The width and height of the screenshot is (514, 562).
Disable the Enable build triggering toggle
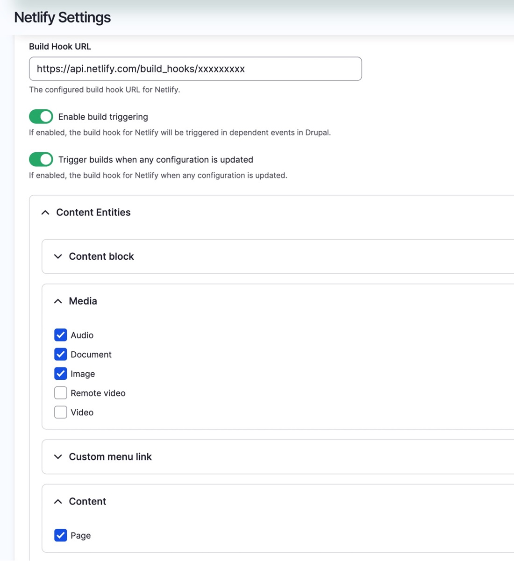click(x=41, y=116)
